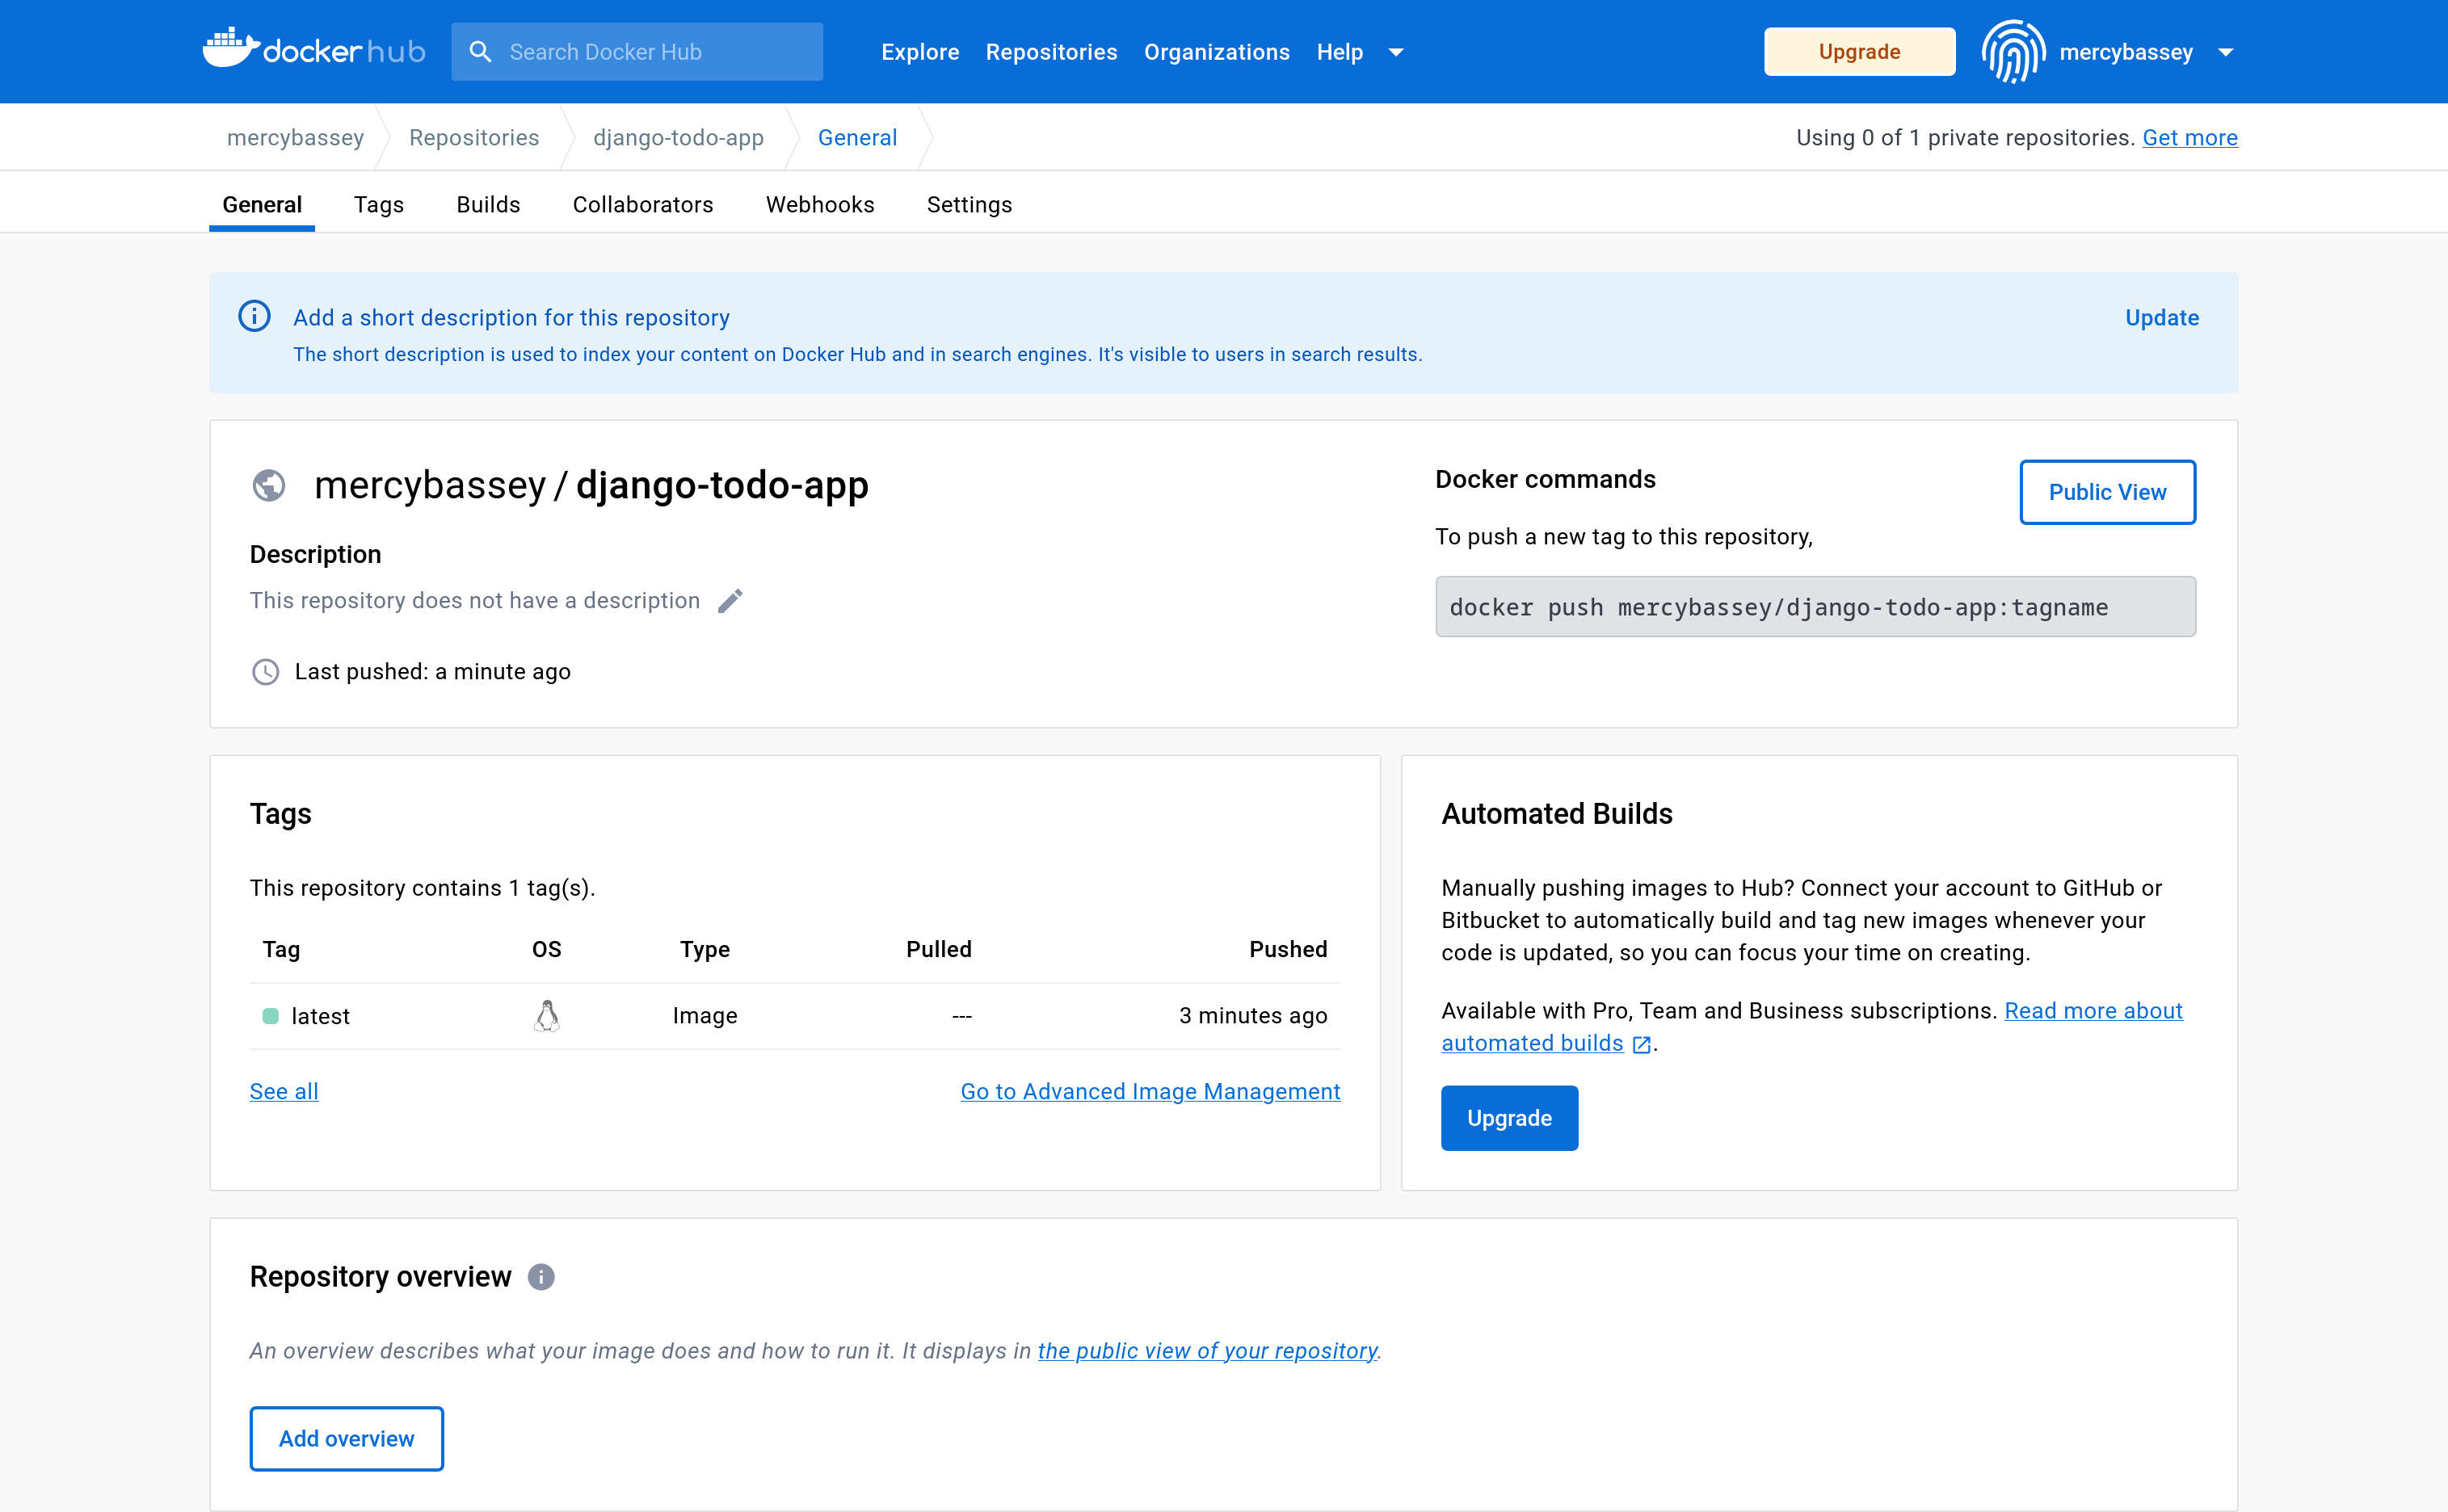Click the search magnifier icon

coord(481,51)
